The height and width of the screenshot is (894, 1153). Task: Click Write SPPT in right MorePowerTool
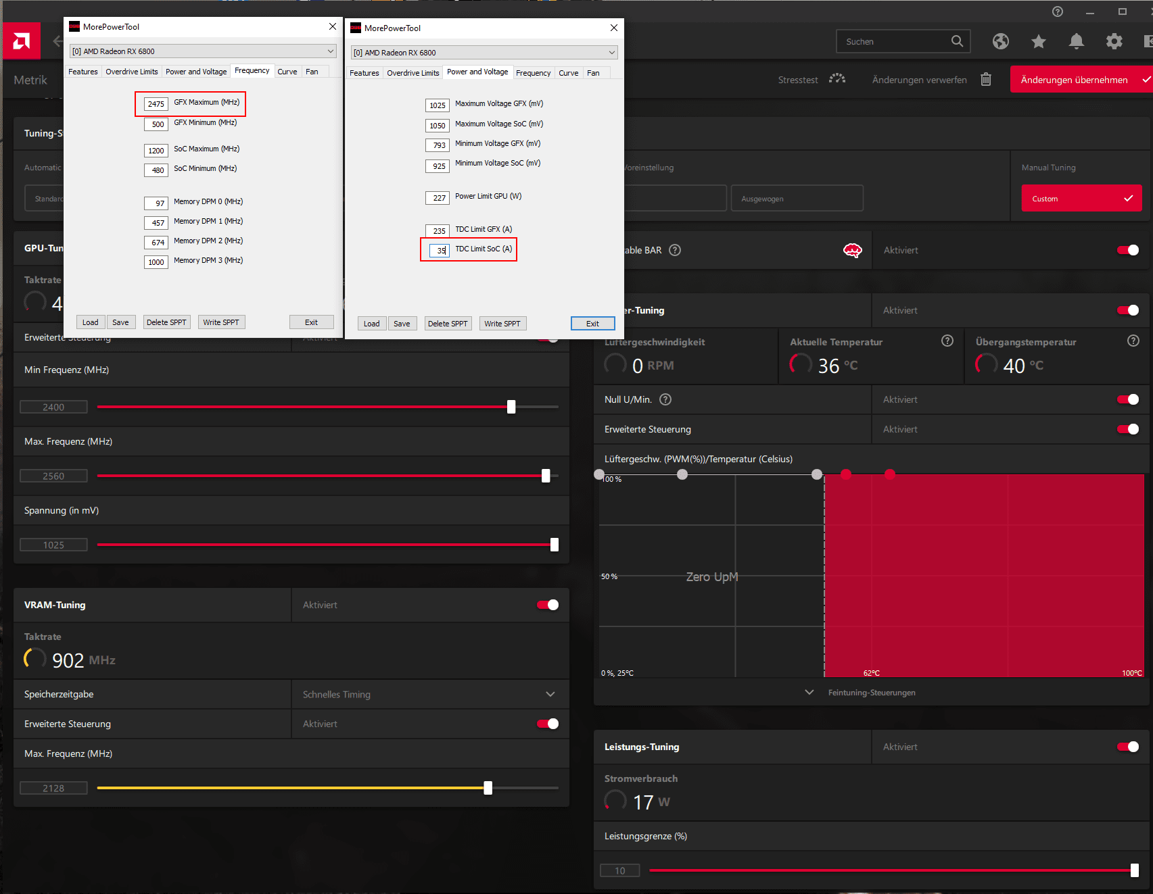pos(502,324)
